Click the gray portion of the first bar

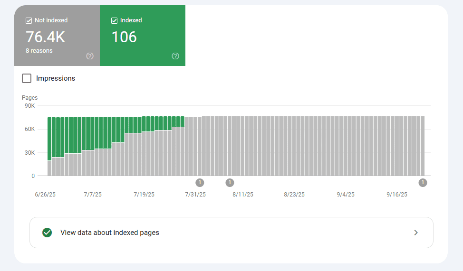[x=49, y=168]
